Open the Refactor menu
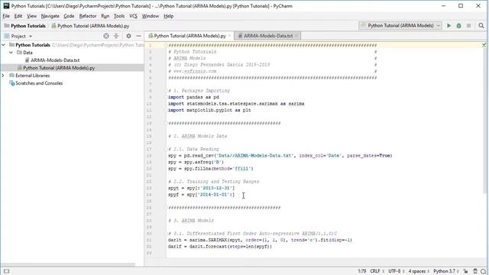Viewport: 489px width, 275px height. coord(88,16)
